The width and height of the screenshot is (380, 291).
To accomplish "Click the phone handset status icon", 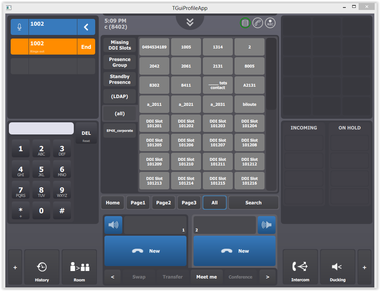I will [x=258, y=23].
